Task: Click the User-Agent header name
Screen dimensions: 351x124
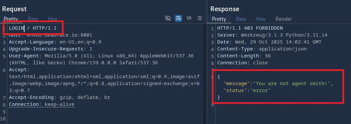Action: [25, 56]
